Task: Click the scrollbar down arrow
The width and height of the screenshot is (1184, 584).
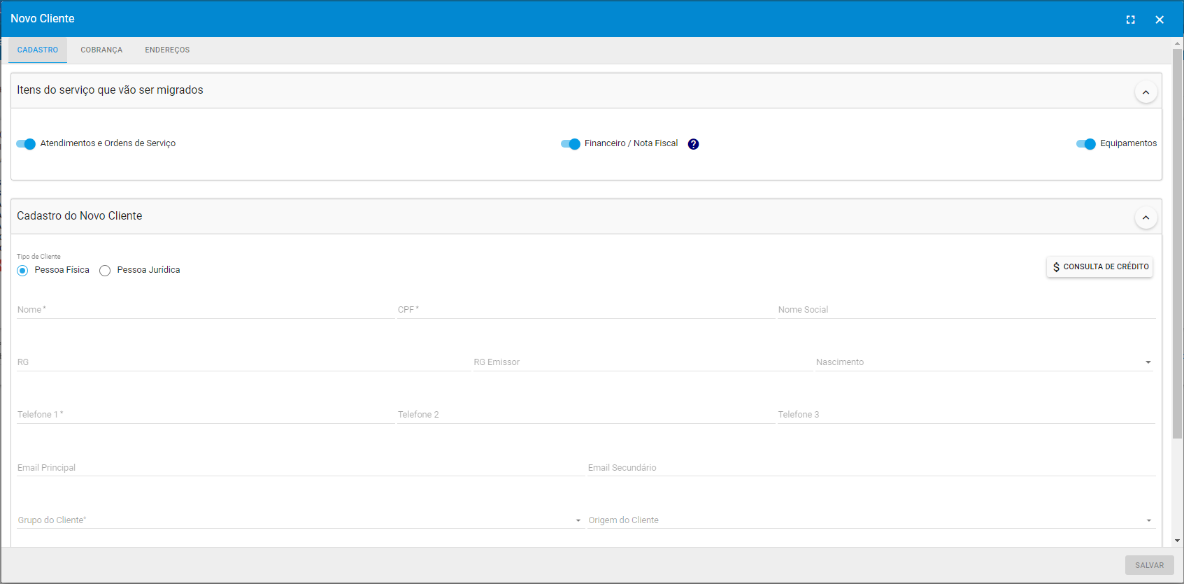Action: pyautogui.click(x=1178, y=541)
